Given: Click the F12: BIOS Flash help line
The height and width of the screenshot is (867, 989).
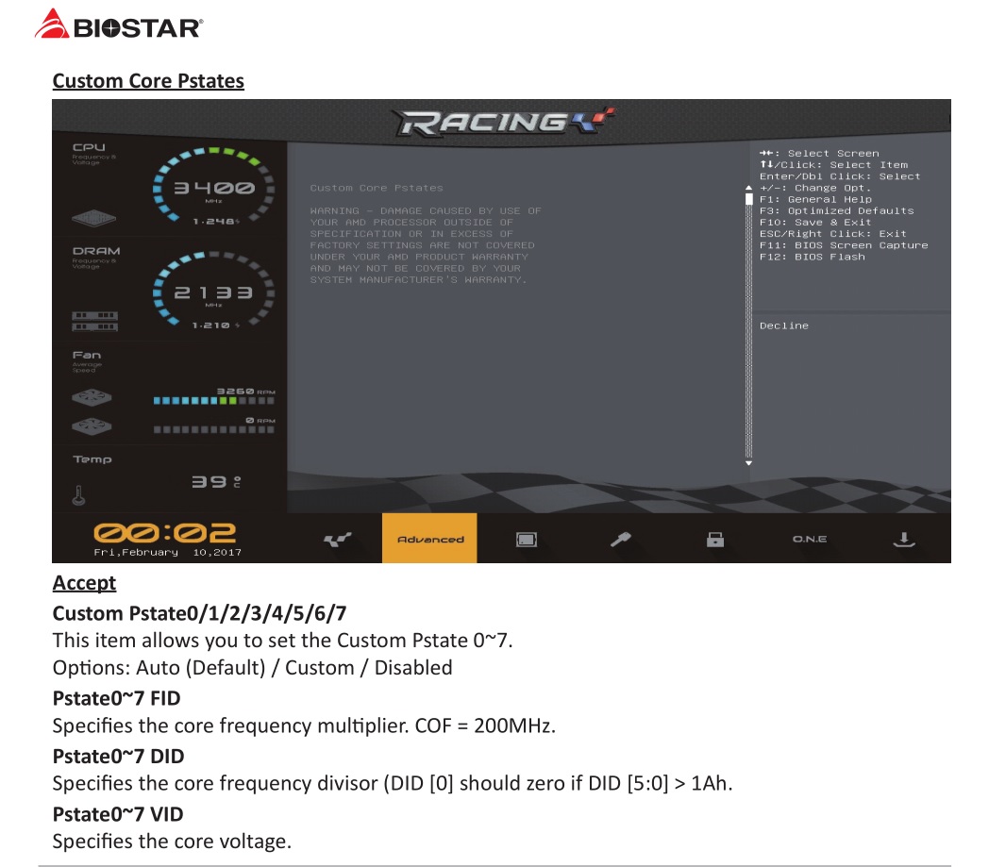Looking at the screenshot, I should [813, 258].
